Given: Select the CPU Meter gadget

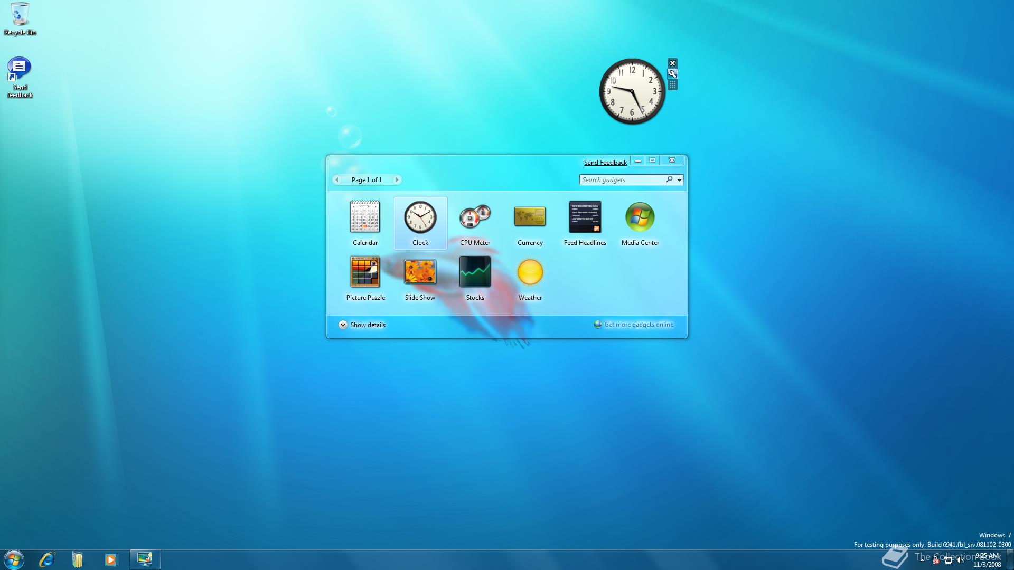Looking at the screenshot, I should 475,223.
